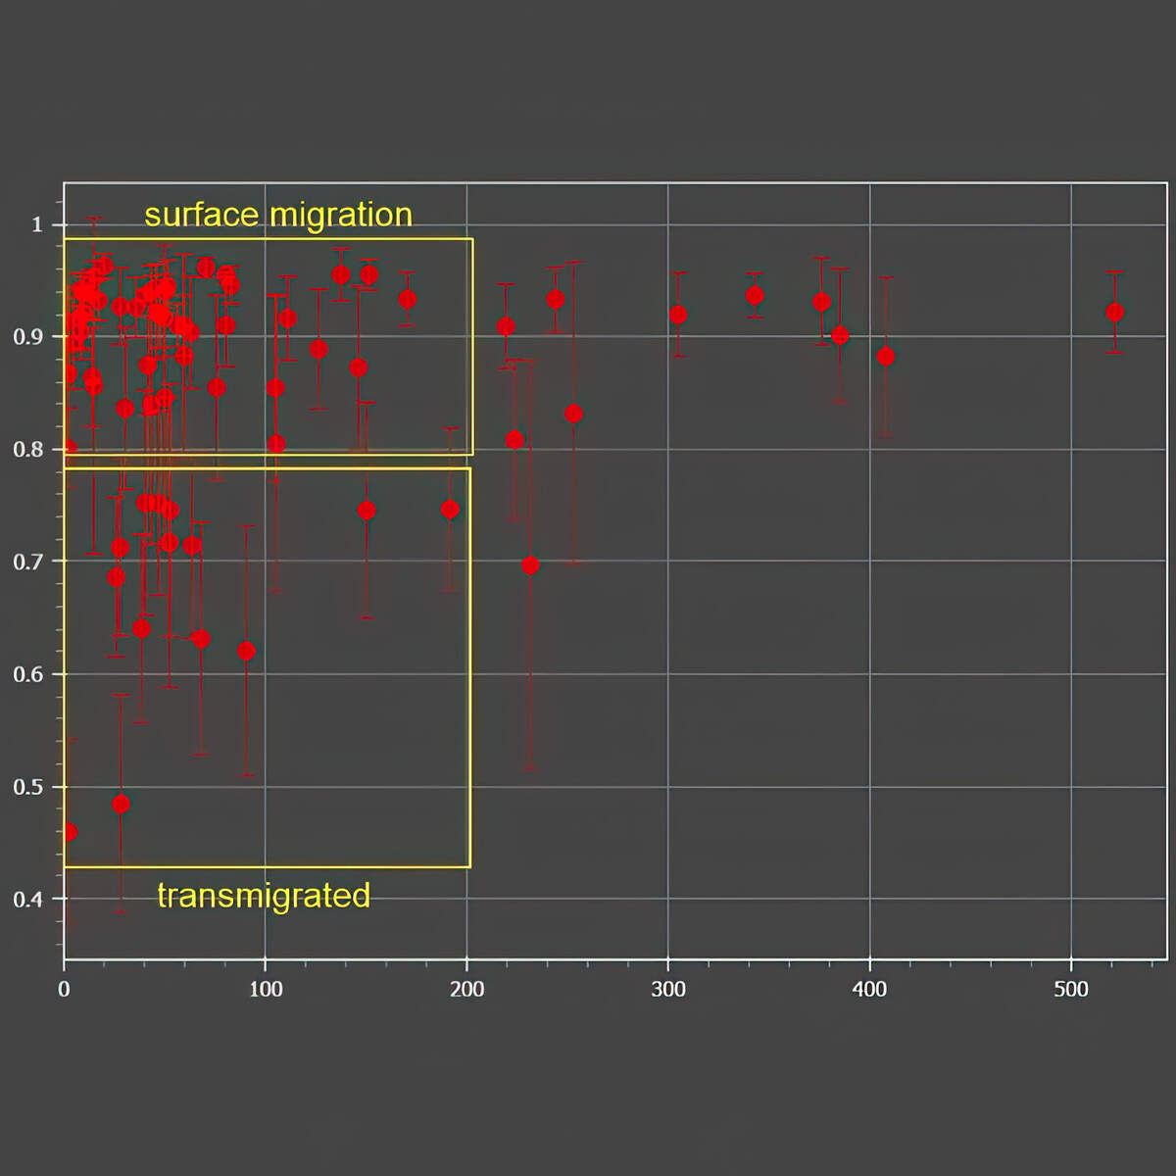
Task: Select the surface migration yellow bounding box
Action: point(268,345)
